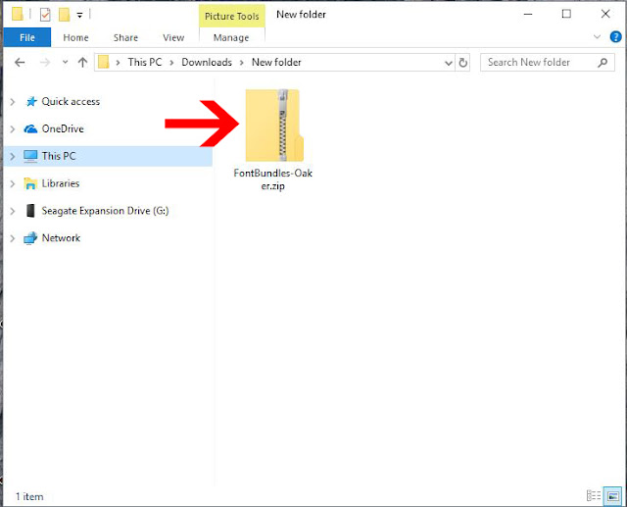The height and width of the screenshot is (507, 627).
Task: Switch to the Share ribbon tab
Action: (x=125, y=37)
